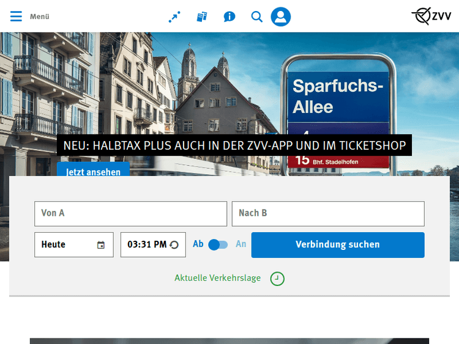
Task: Open the tickets icon in header
Action: (x=202, y=16)
